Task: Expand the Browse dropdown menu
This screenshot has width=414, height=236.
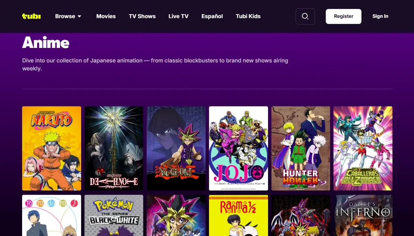Action: 68,16
